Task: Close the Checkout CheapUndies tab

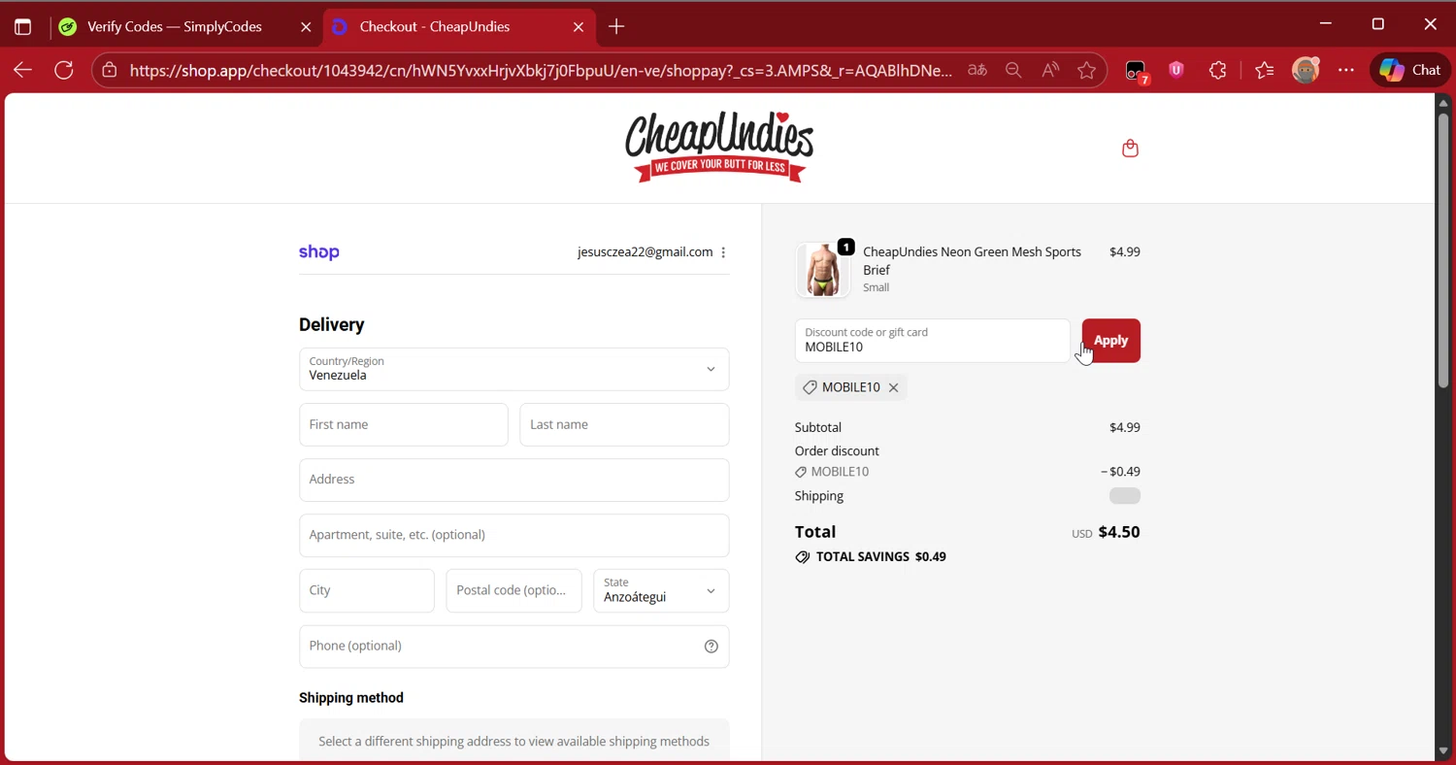Action: point(579,27)
